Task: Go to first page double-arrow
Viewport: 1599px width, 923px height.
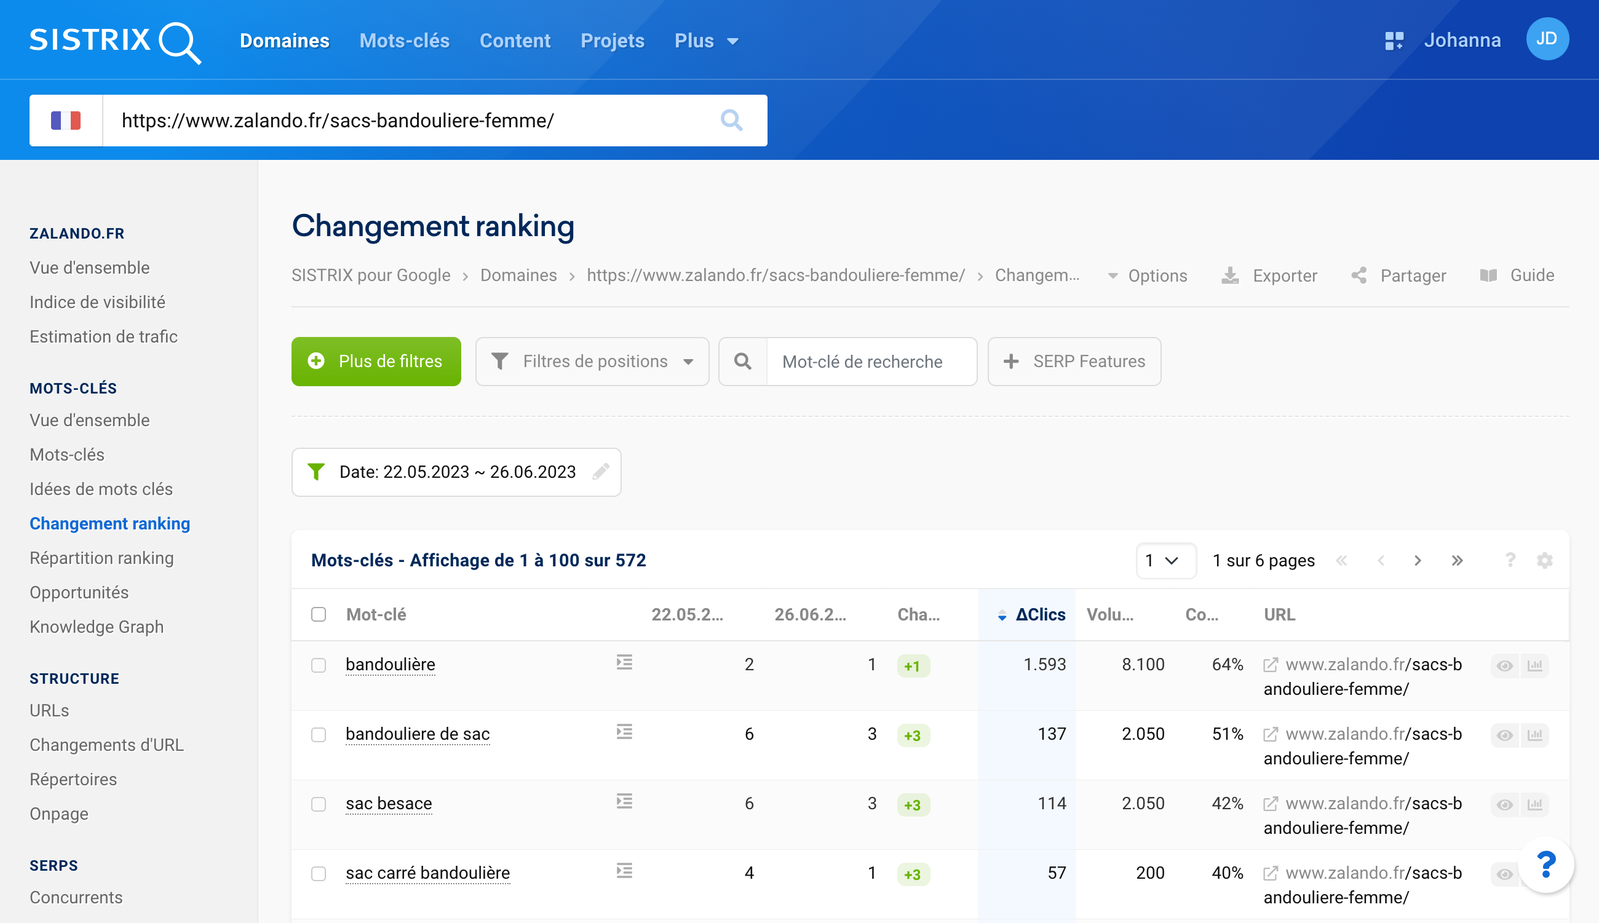Action: click(1341, 560)
